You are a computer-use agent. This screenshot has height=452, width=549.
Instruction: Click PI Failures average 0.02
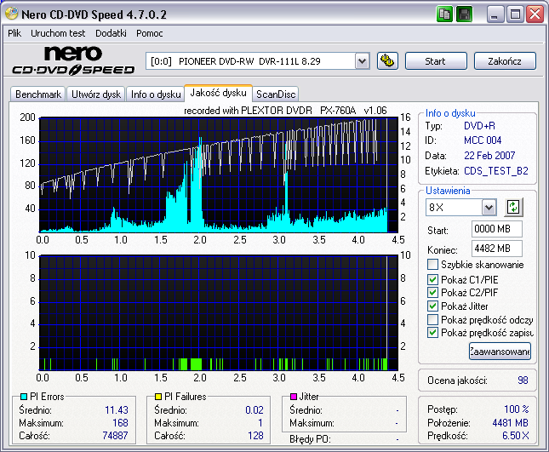254,410
